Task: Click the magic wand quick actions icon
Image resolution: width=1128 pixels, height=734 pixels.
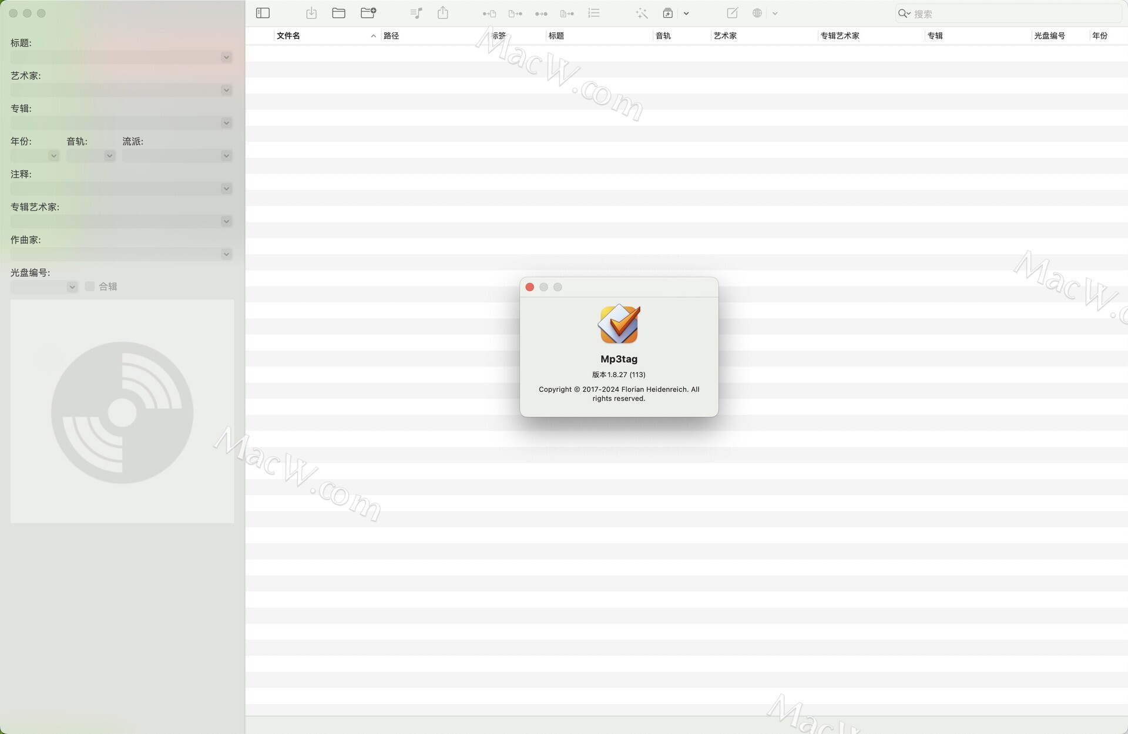Action: [642, 13]
